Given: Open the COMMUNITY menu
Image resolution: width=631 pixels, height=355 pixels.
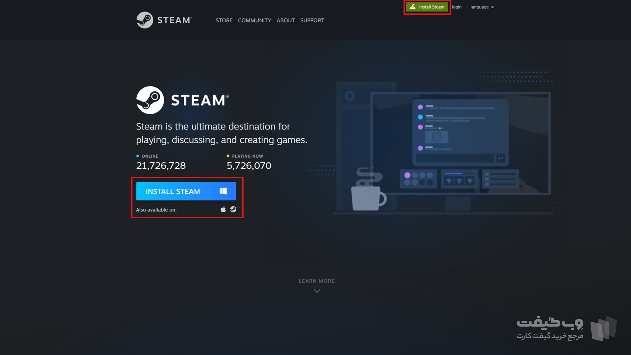Looking at the screenshot, I should tap(254, 20).
